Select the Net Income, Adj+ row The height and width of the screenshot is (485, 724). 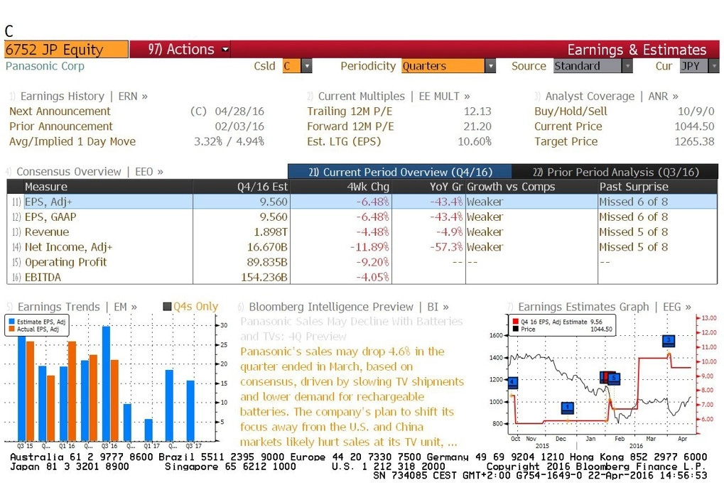[x=362, y=247]
